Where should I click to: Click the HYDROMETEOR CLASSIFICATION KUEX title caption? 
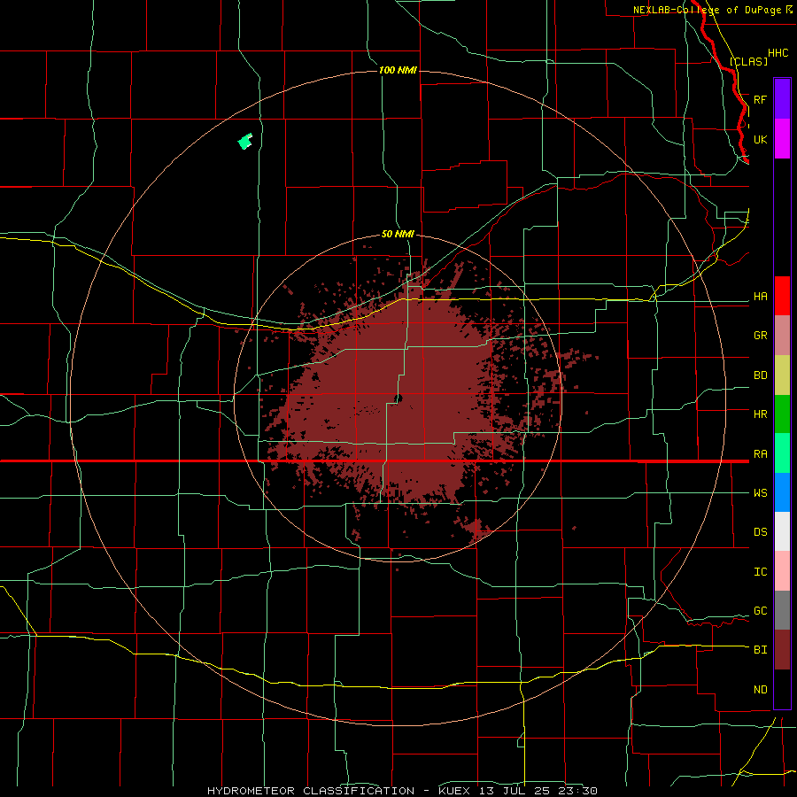[402, 791]
